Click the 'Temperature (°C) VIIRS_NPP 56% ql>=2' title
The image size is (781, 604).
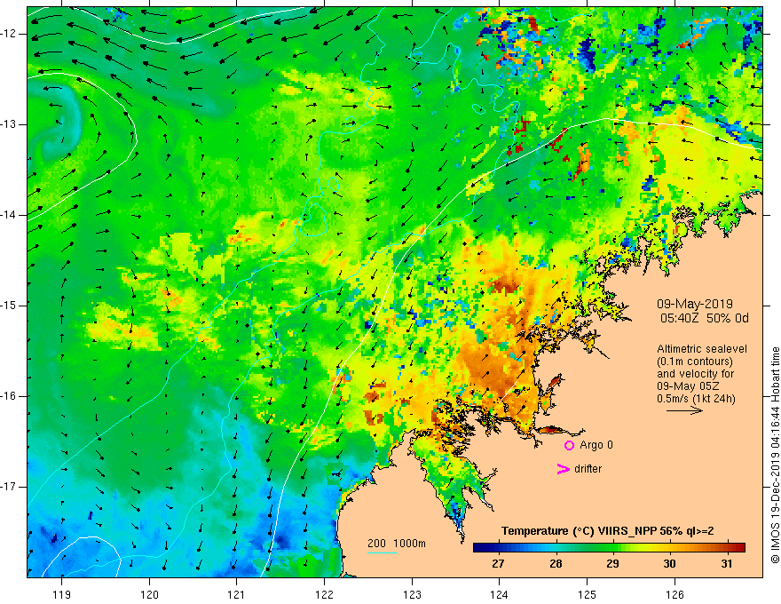click(x=607, y=531)
